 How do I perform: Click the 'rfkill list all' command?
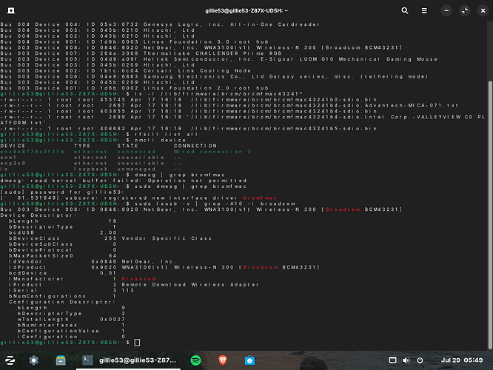click(x=167, y=134)
